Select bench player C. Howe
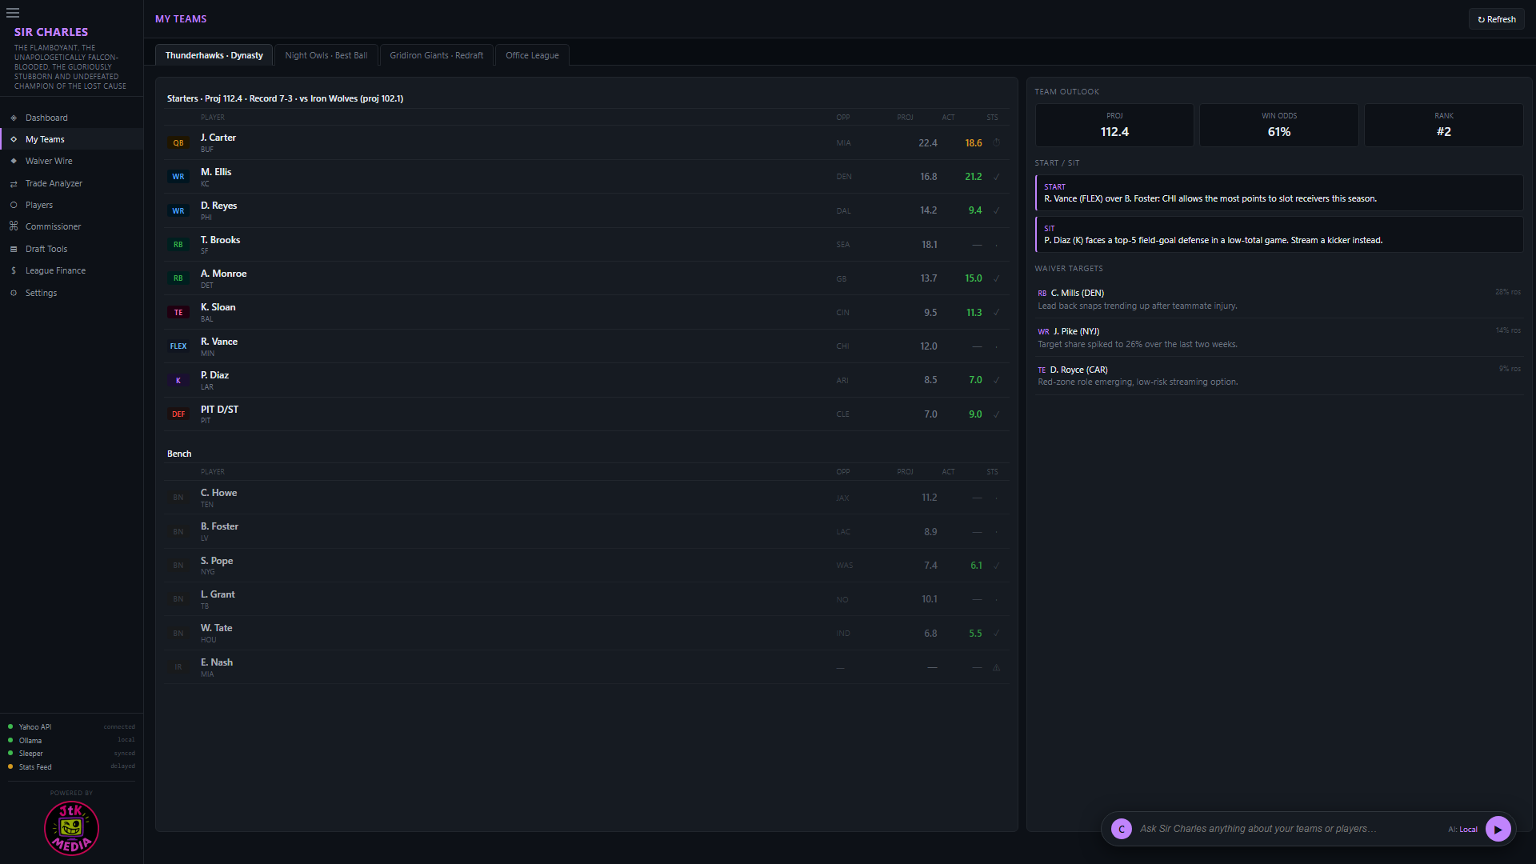The width and height of the screenshot is (1536, 864). point(586,498)
